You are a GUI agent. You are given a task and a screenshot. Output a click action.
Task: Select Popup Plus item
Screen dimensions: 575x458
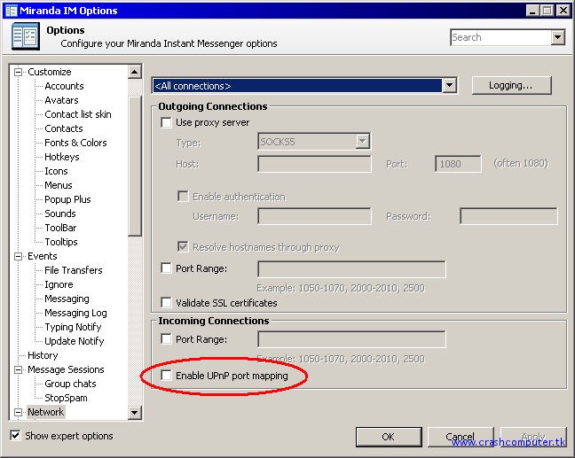pos(67,199)
